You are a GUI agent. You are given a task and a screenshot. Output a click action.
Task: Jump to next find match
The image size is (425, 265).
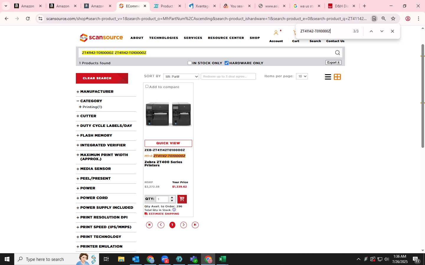pos(382,31)
